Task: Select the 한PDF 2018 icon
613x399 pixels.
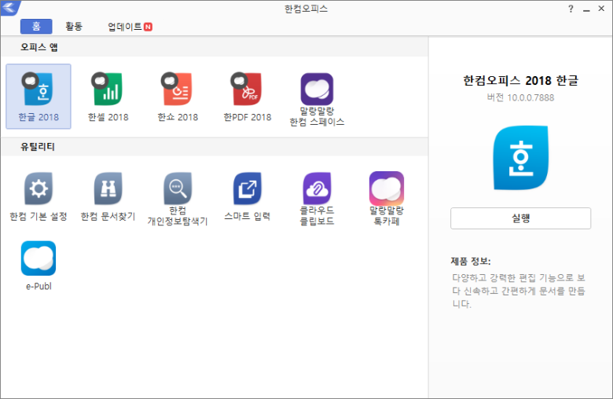Action: point(248,97)
